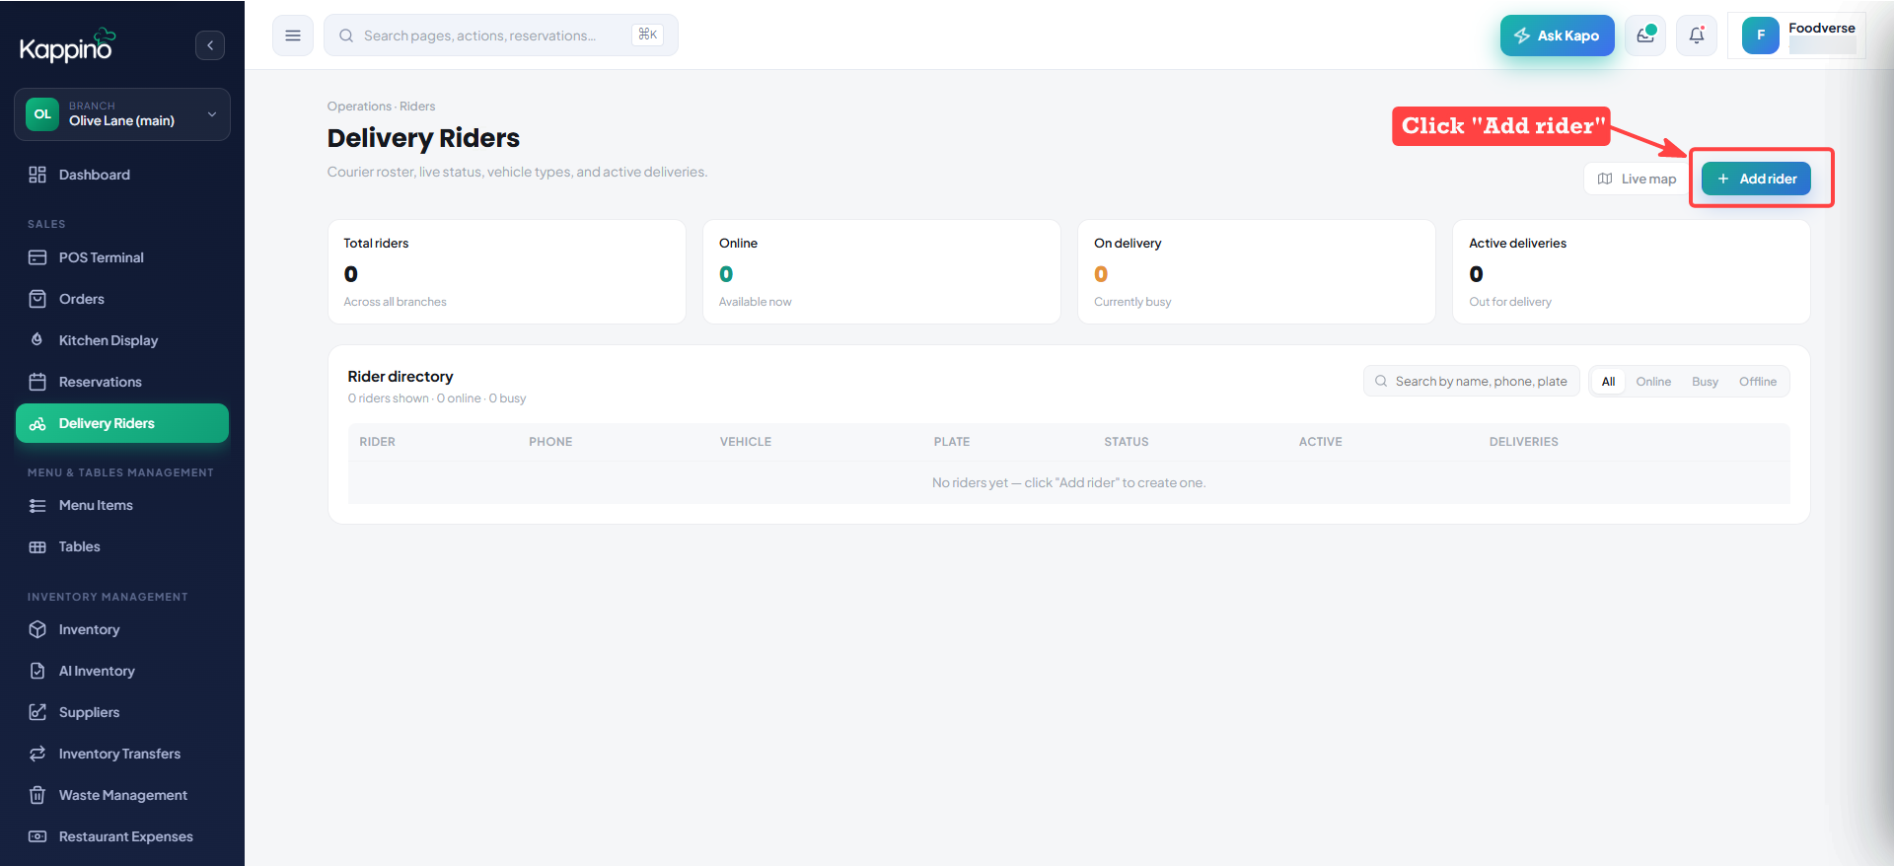The width and height of the screenshot is (1894, 866).
Task: Click the Ask Kapo button
Action: click(1558, 36)
